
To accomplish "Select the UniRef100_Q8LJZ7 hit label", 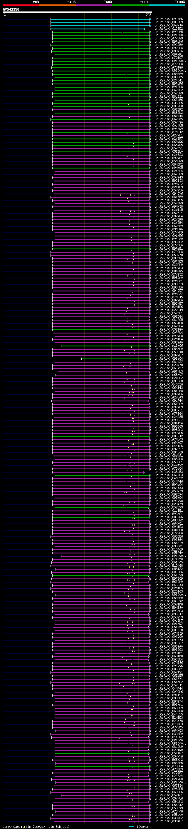I will 169,362.
